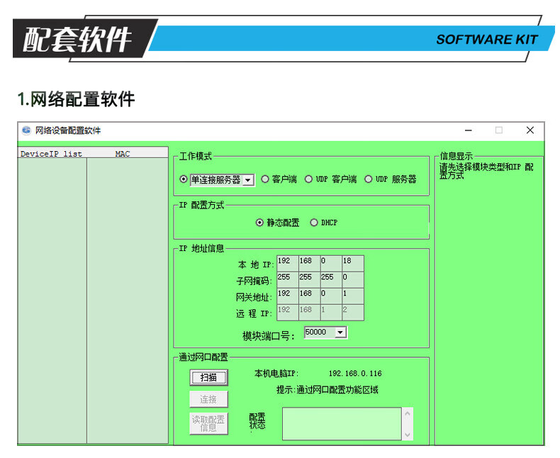The height and width of the screenshot is (458, 560).
Task: Click 远程IP first octet field 192
Action: (288, 313)
